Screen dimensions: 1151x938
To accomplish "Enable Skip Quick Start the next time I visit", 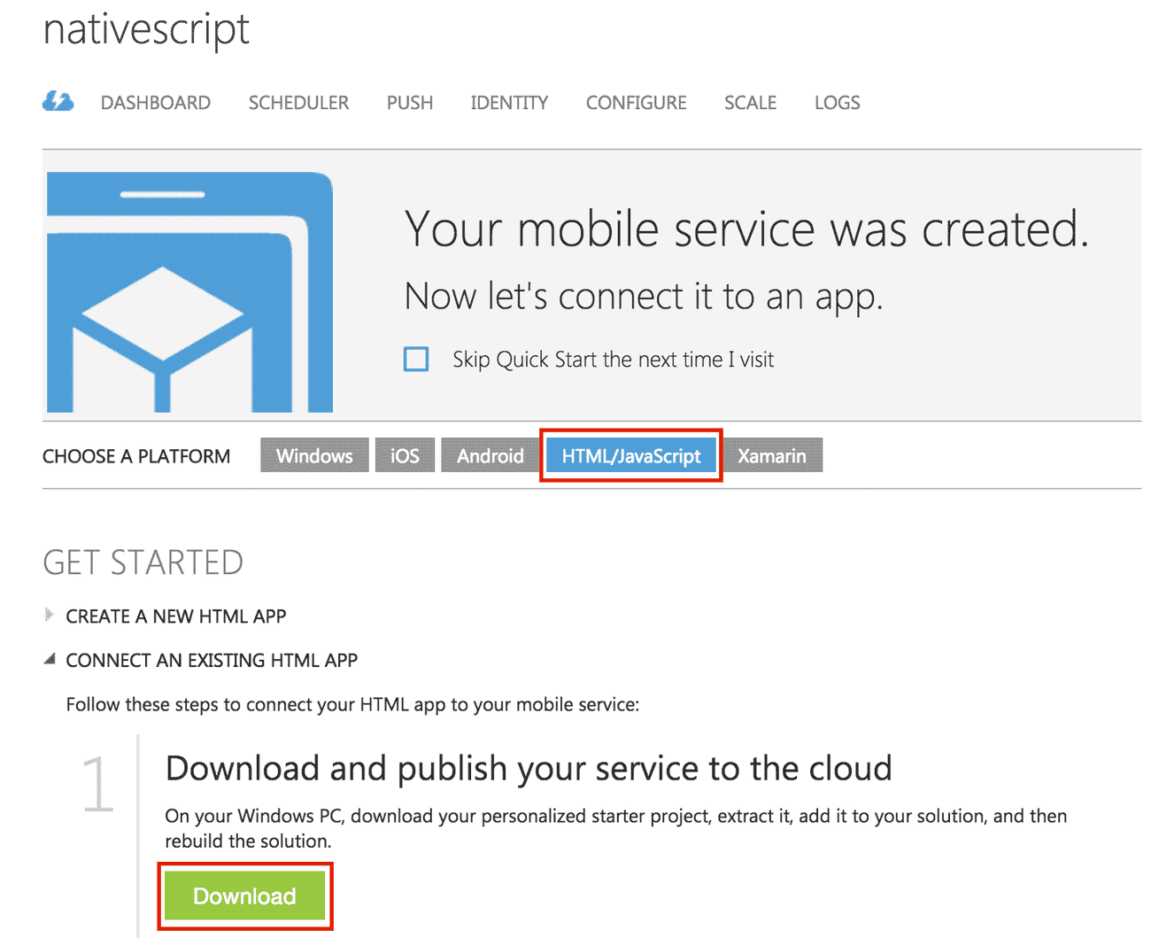I will [415, 359].
